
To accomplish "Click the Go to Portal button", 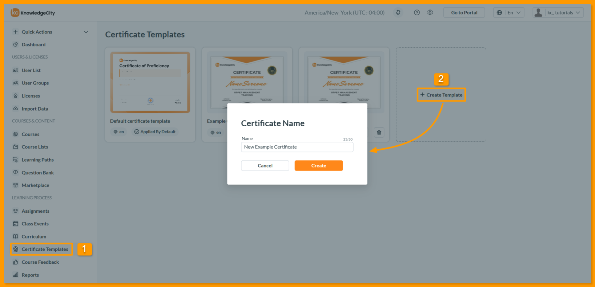I will pos(464,13).
